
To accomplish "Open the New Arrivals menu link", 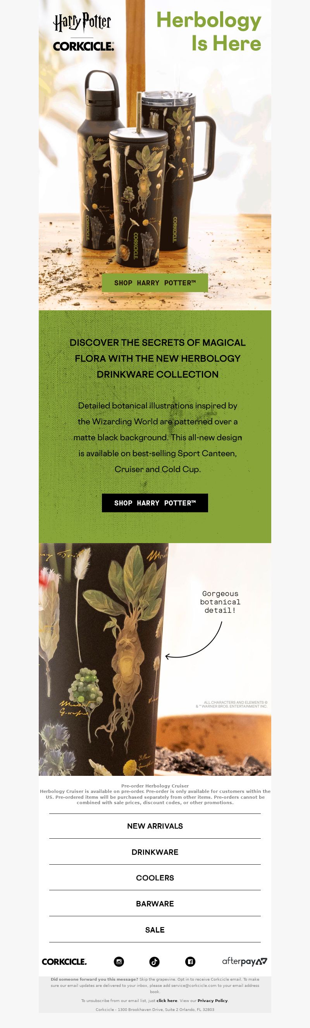I will [155, 826].
